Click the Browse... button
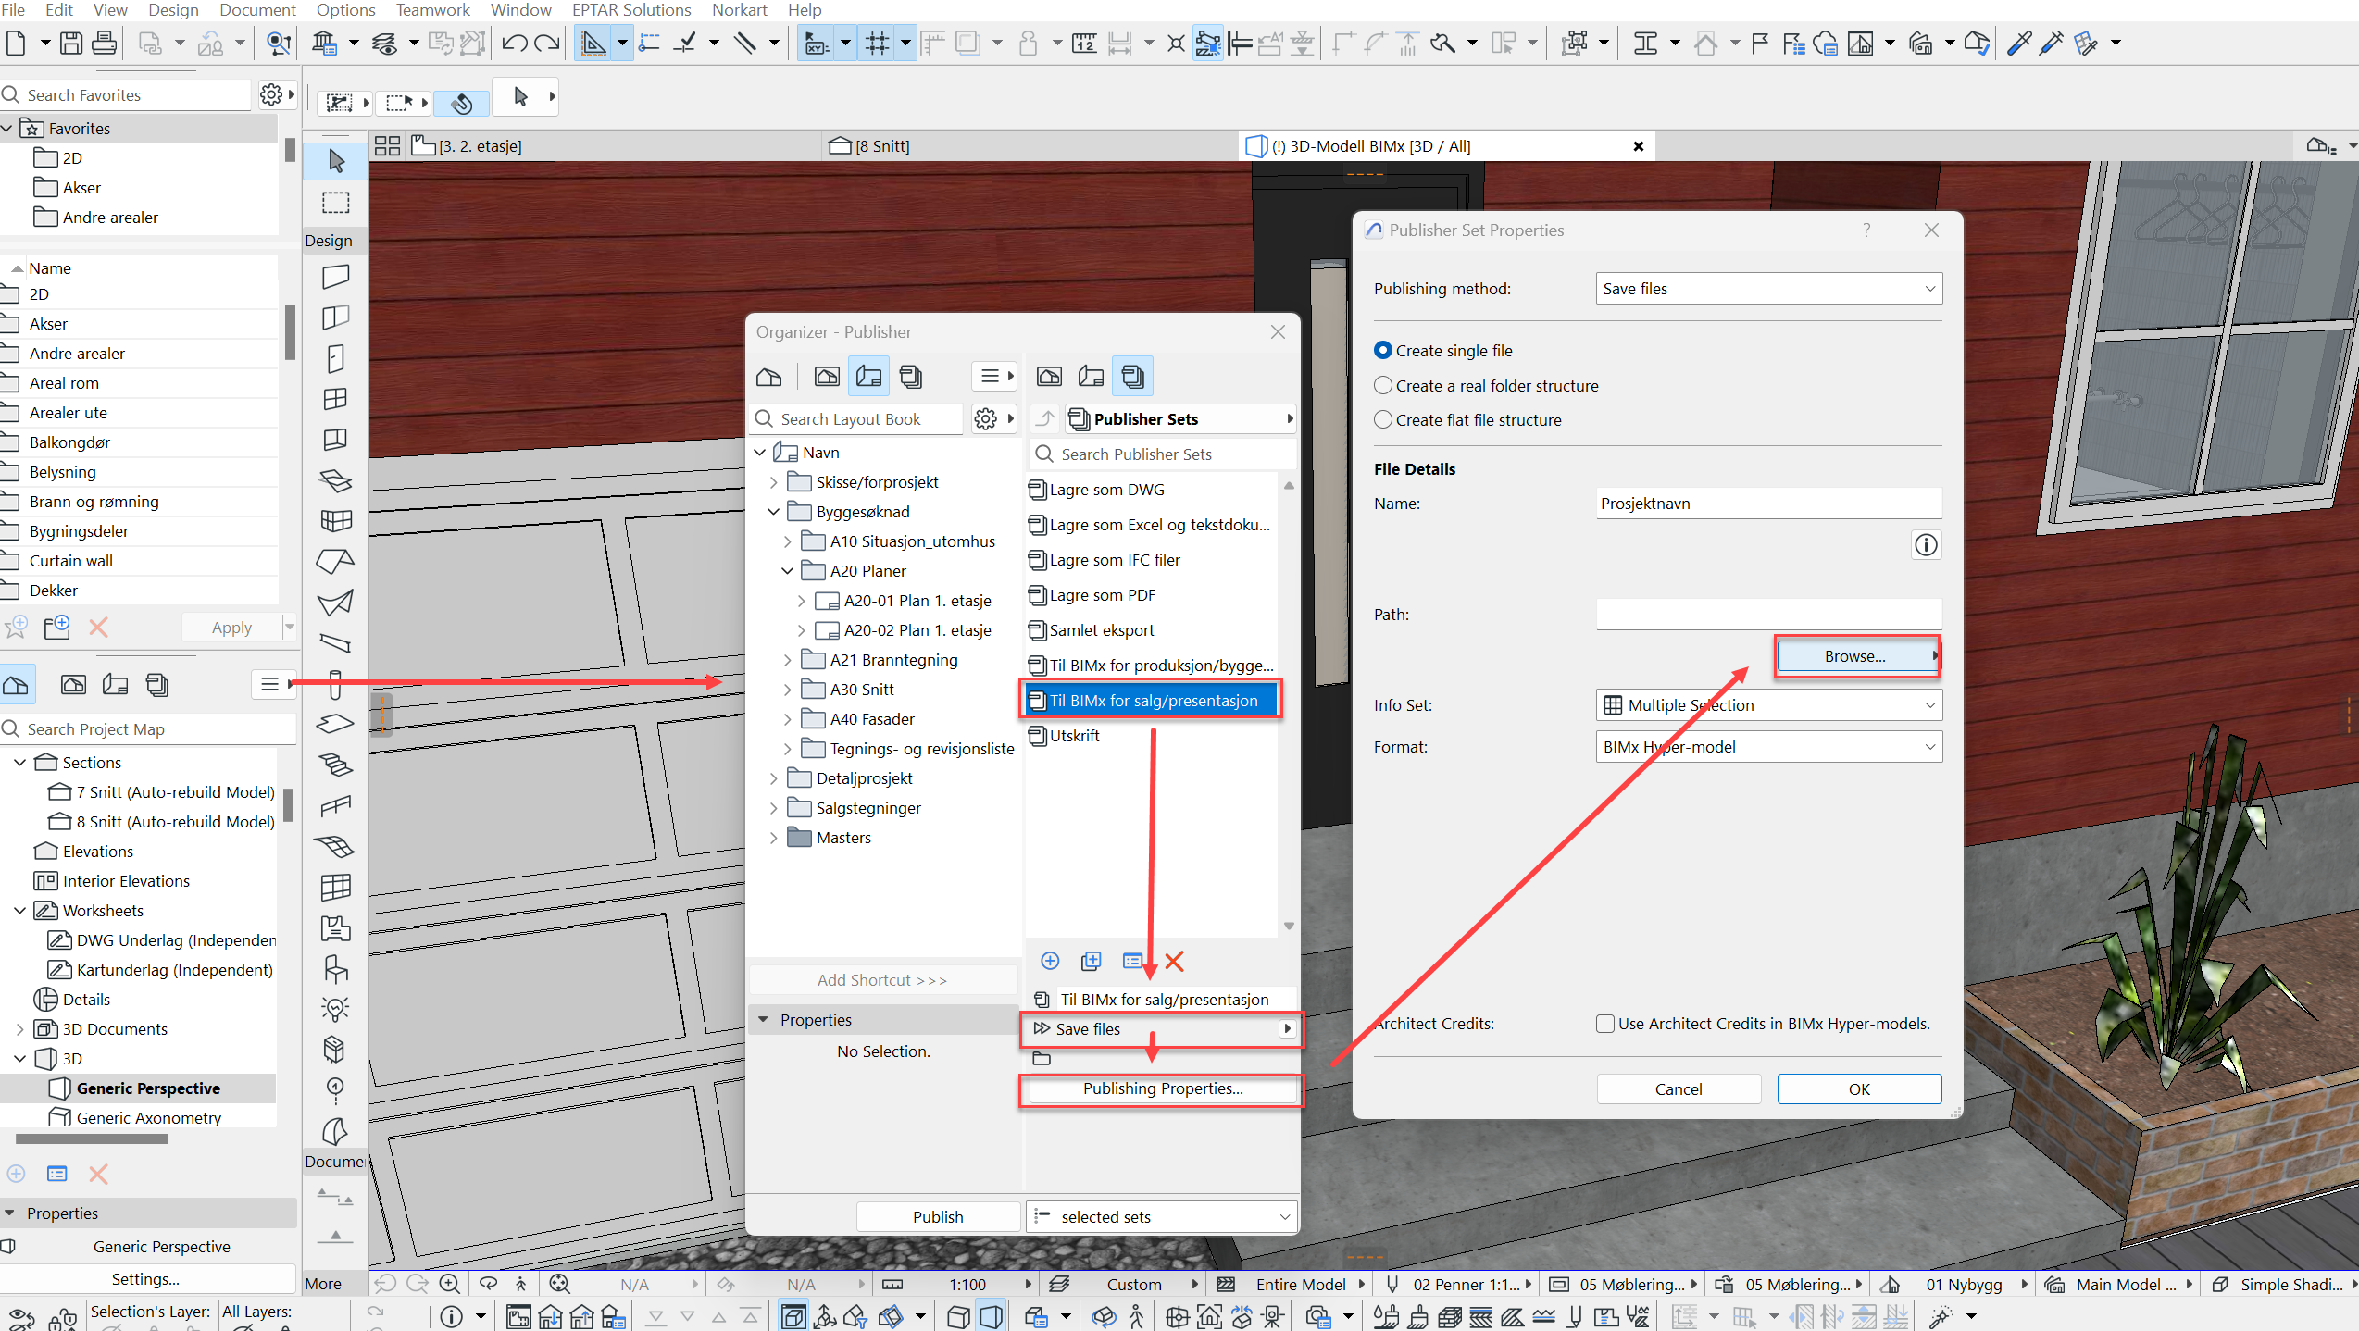 pyautogui.click(x=1854, y=656)
